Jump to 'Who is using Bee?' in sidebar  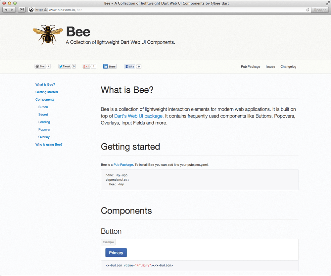(49, 144)
